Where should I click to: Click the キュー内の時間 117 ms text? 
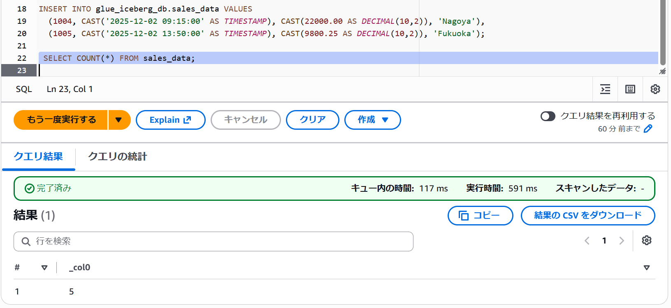coord(399,188)
